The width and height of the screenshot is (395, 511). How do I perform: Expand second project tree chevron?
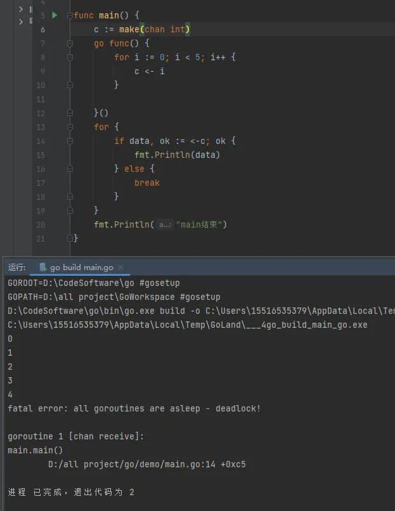[21, 22]
